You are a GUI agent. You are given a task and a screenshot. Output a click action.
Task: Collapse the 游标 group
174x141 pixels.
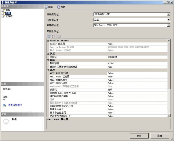pyautogui.click(x=48, y=60)
